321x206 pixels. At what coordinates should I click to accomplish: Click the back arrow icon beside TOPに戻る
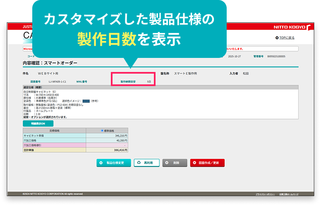[277, 38]
